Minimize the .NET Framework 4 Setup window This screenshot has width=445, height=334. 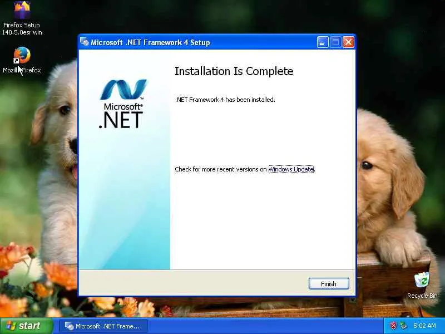coord(323,42)
